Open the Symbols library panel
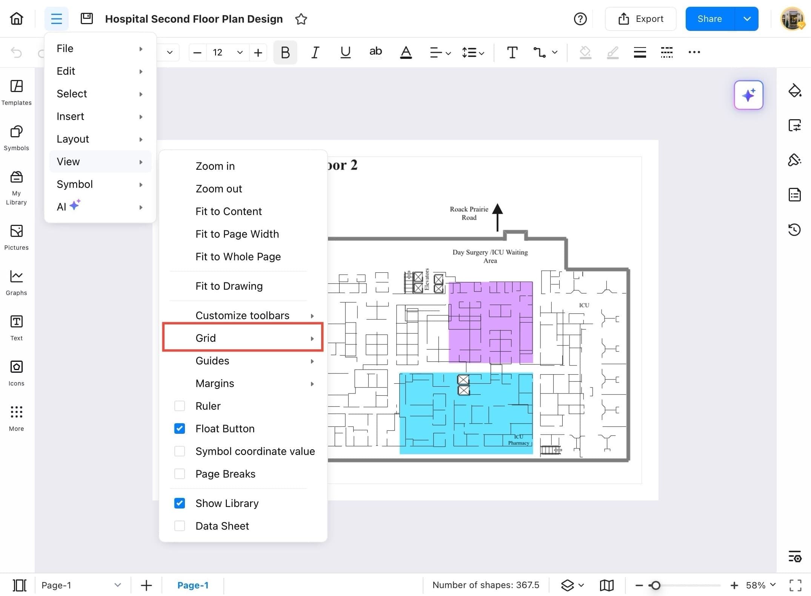 point(16,137)
